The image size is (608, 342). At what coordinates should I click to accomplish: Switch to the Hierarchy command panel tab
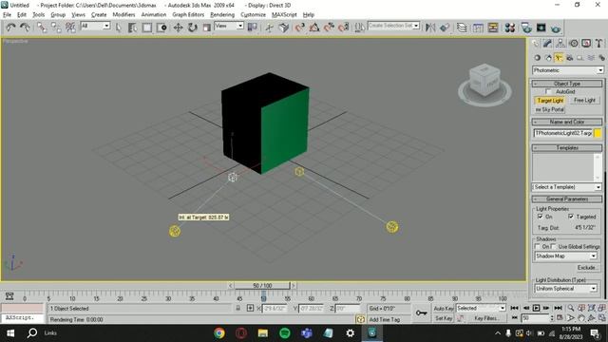click(560, 44)
